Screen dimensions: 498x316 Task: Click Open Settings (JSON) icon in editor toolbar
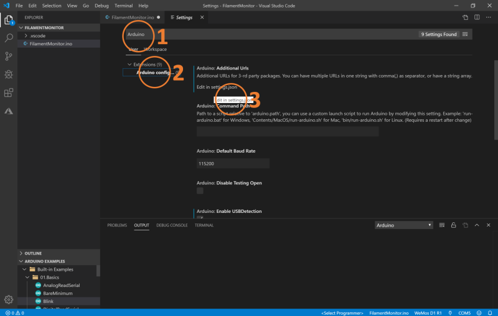point(465,17)
